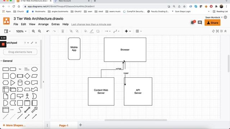Click the redo arrow icon
The image size is (230, 129).
point(54,31)
